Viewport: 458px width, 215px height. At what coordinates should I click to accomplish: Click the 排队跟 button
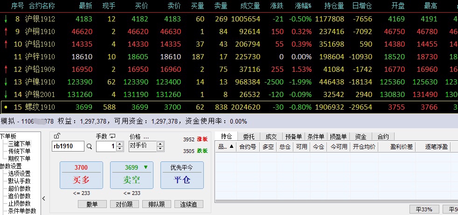pyautogui.click(x=157, y=204)
